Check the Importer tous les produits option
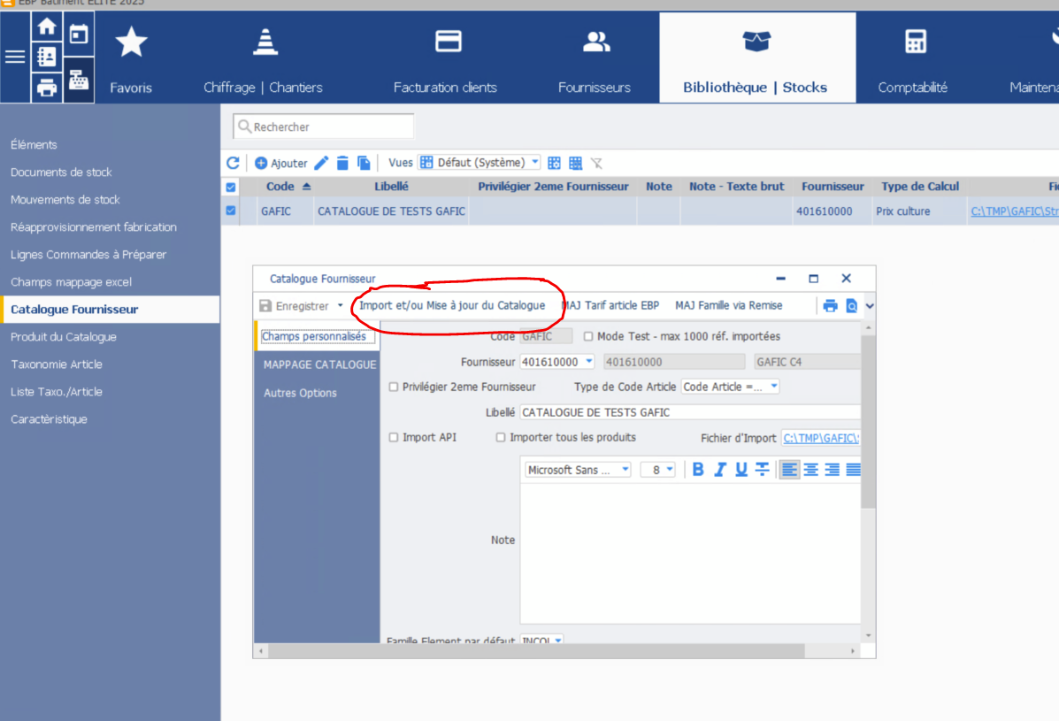 (x=501, y=437)
